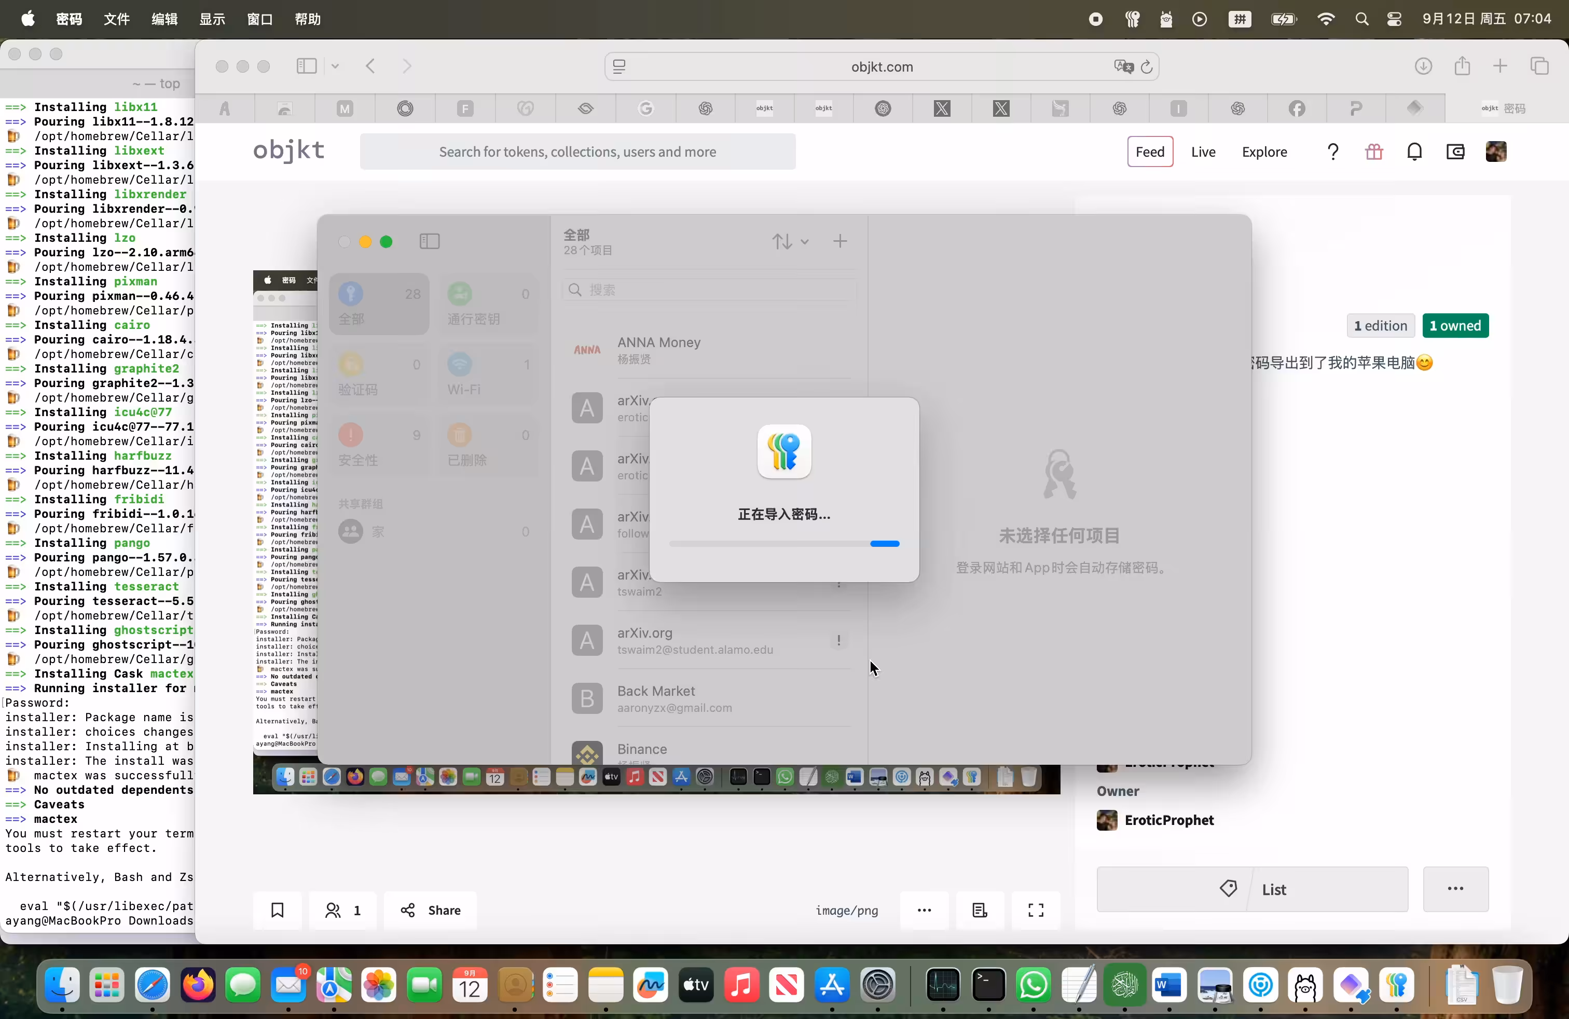Image resolution: width=1569 pixels, height=1019 pixels.
Task: Open the Quran app in the Dock
Action: (1124, 985)
